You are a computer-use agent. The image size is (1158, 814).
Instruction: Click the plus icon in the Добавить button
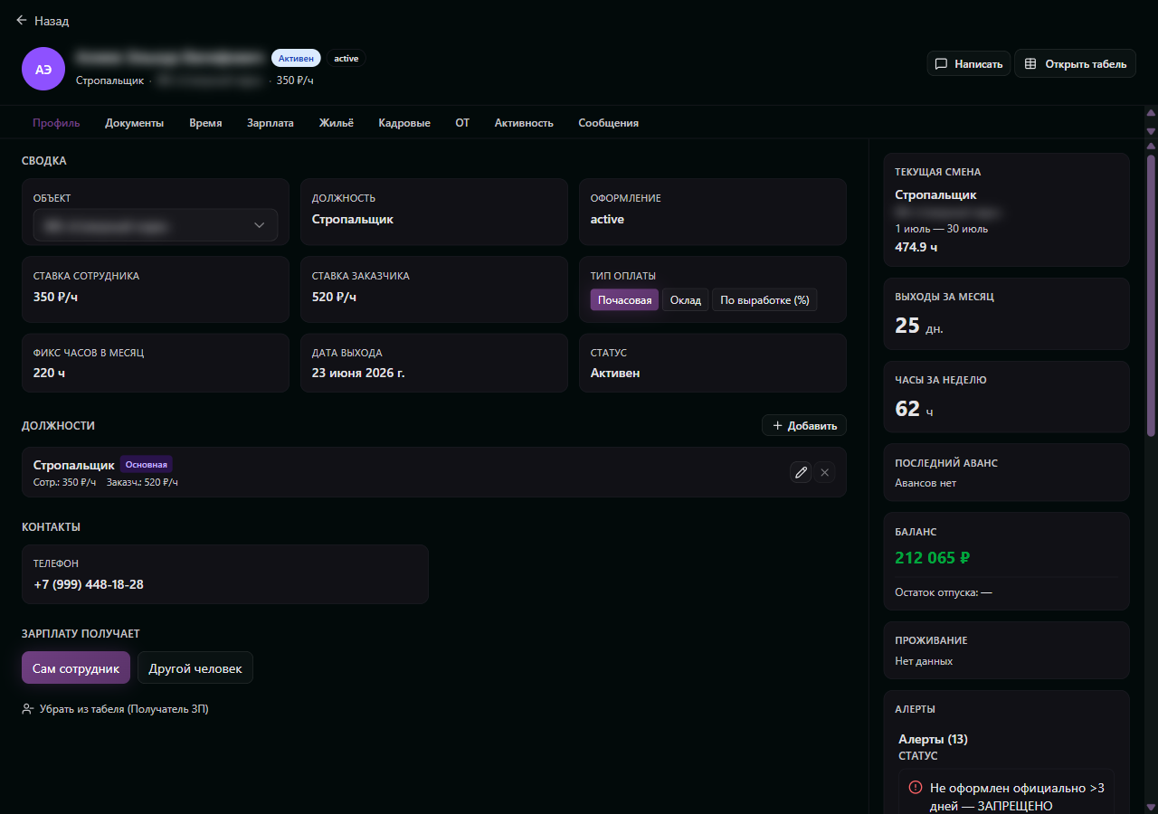click(777, 425)
